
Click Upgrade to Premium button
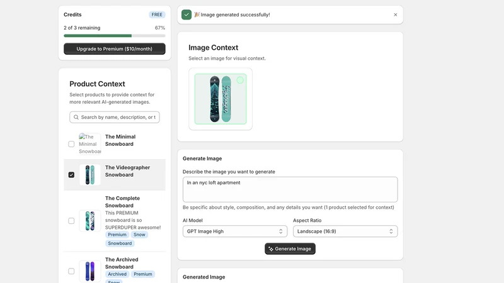115,49
